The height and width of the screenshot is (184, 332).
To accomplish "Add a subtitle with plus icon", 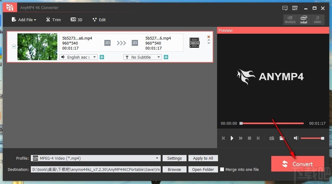I will click(166, 57).
